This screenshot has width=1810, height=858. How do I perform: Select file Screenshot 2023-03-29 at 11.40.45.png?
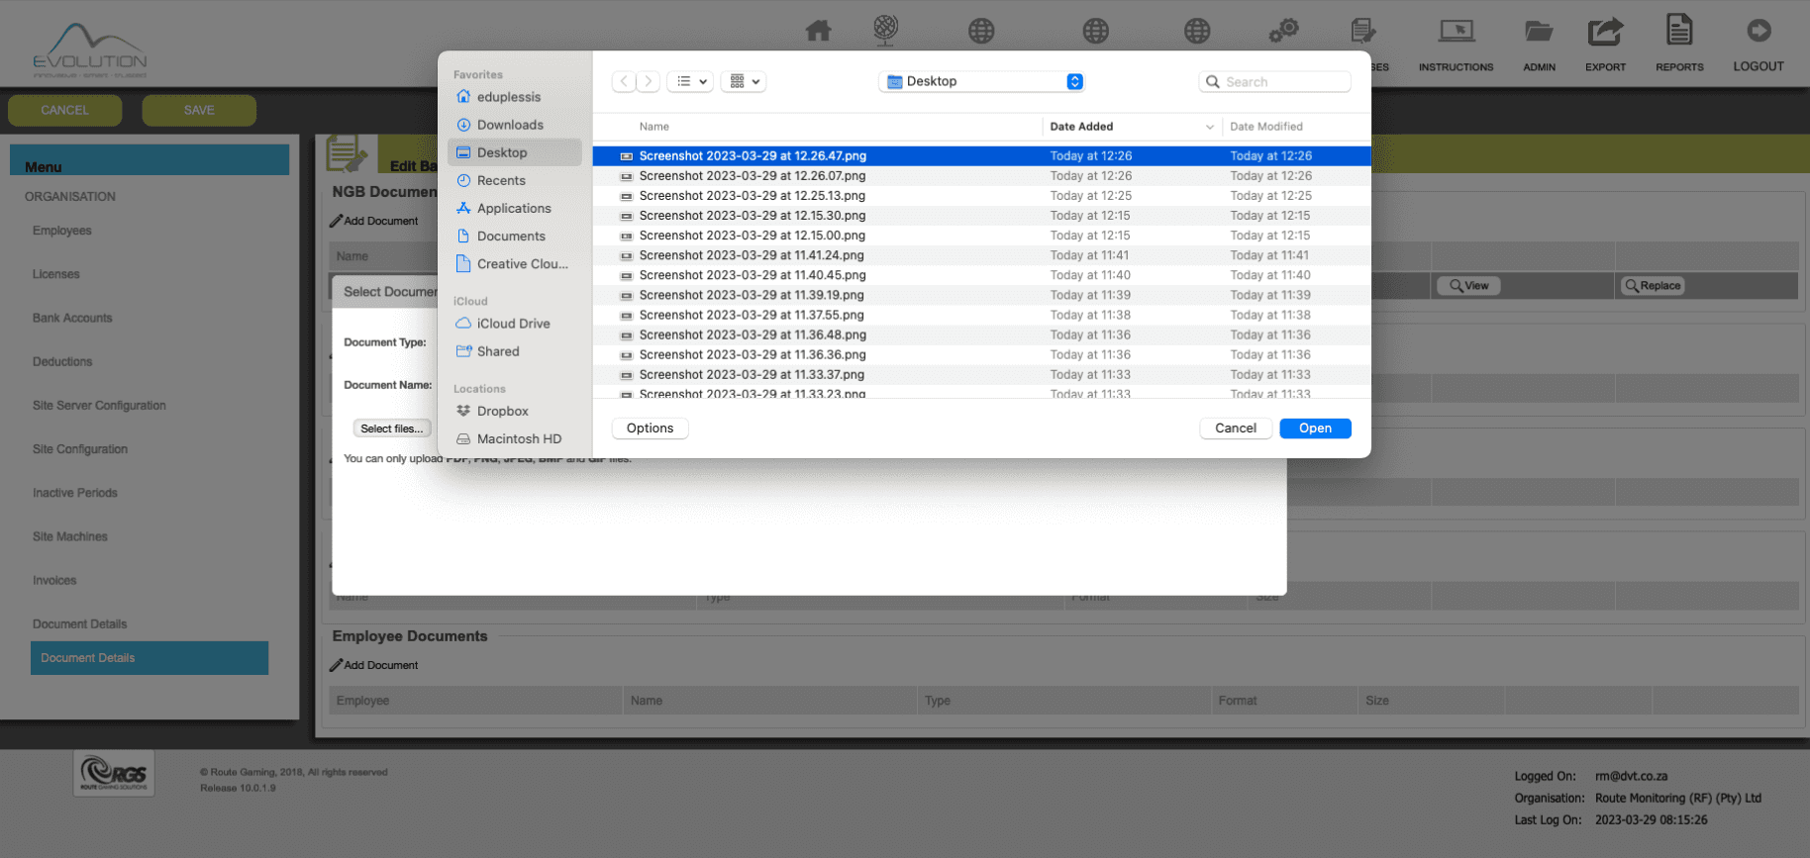pyautogui.click(x=981, y=275)
